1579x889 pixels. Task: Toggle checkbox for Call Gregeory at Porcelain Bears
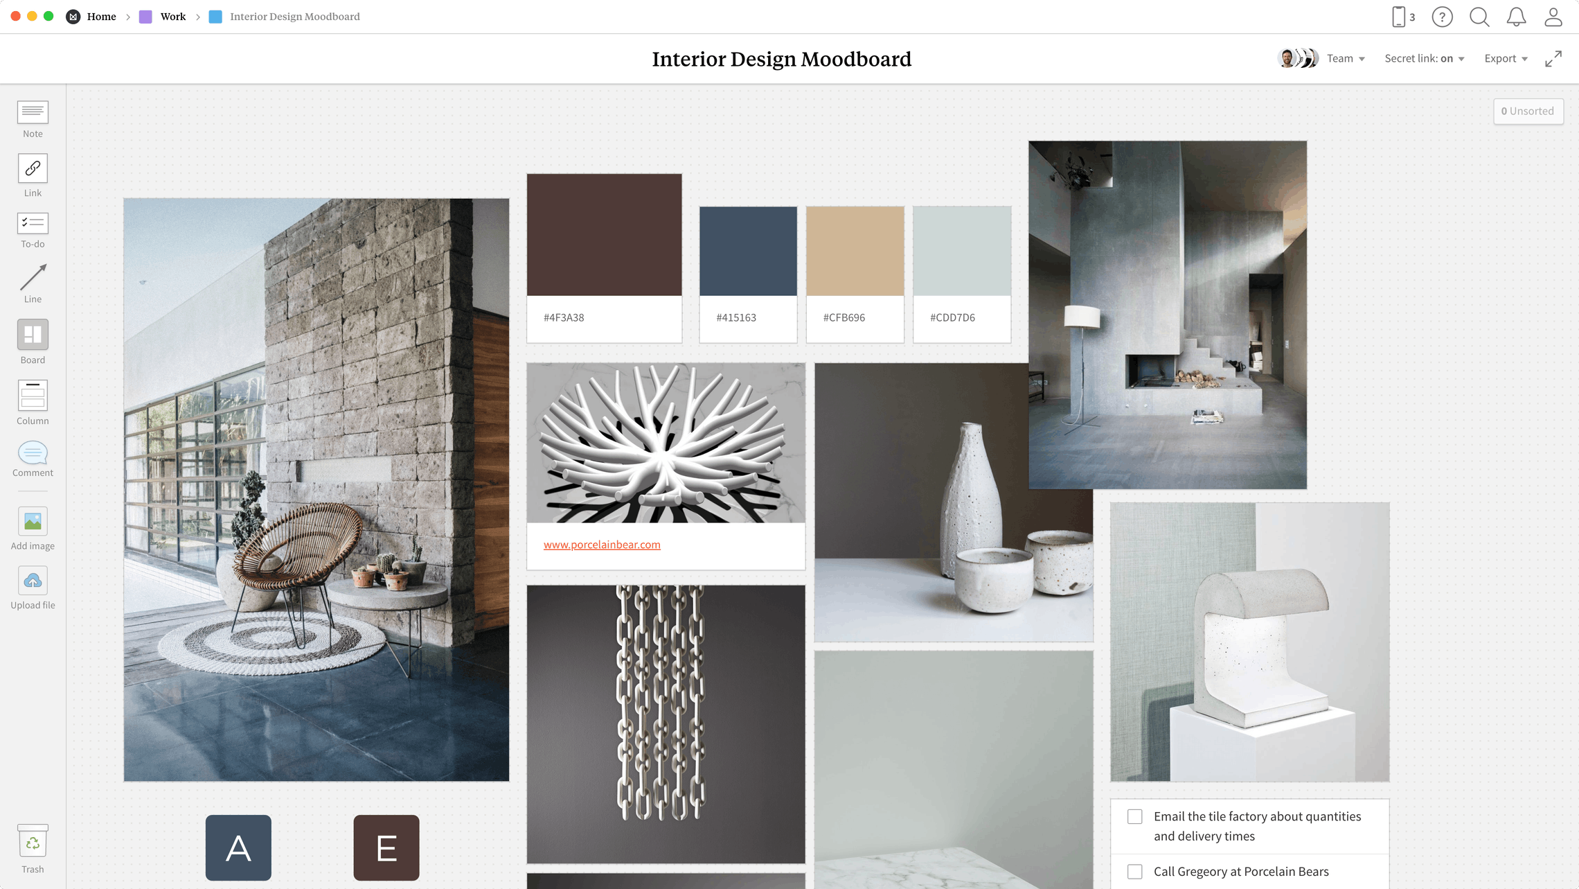(x=1134, y=872)
